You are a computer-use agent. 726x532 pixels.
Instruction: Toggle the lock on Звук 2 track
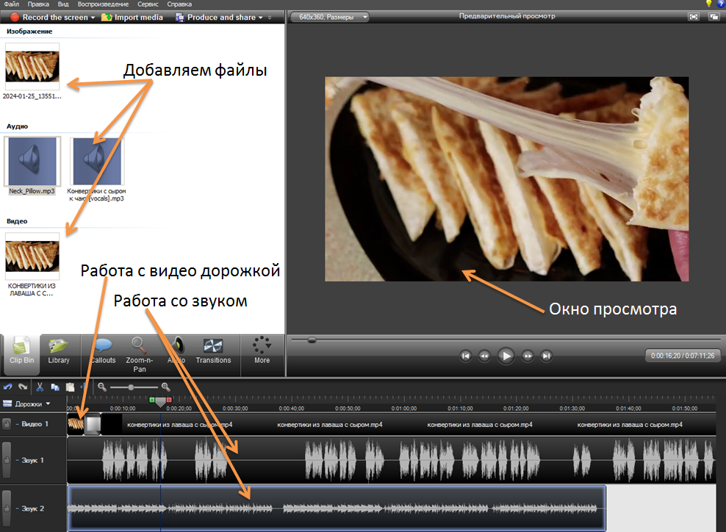tap(7, 508)
